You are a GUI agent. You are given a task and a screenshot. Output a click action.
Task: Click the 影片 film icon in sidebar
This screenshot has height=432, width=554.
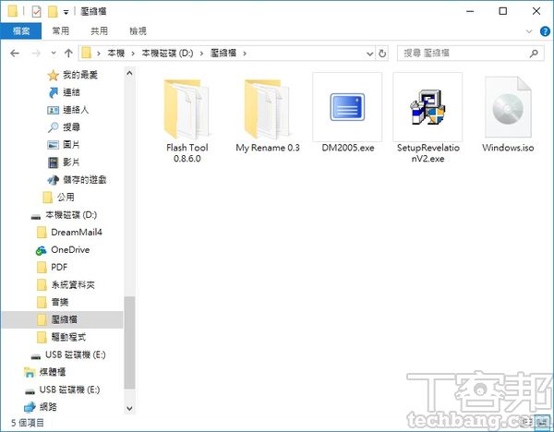point(53,162)
